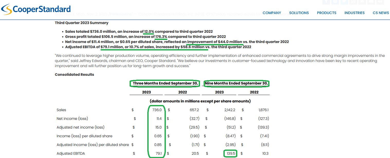Click the 2022 column header under Three Months
Screen dimensions: 390x158
(x=183, y=92)
